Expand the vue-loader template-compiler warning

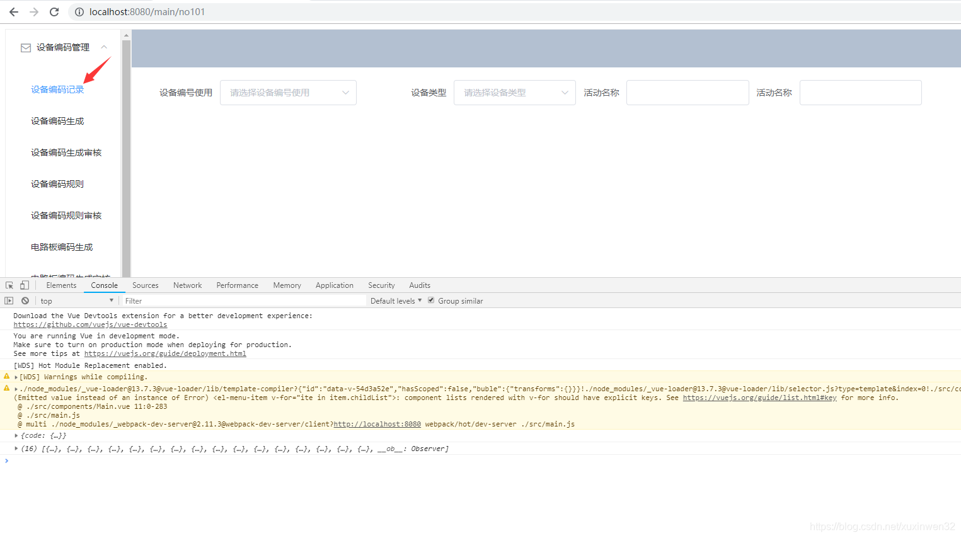click(16, 389)
